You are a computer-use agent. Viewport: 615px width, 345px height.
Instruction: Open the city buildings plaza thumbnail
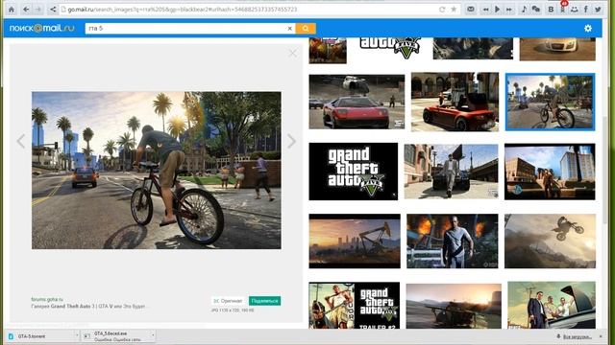550,172
